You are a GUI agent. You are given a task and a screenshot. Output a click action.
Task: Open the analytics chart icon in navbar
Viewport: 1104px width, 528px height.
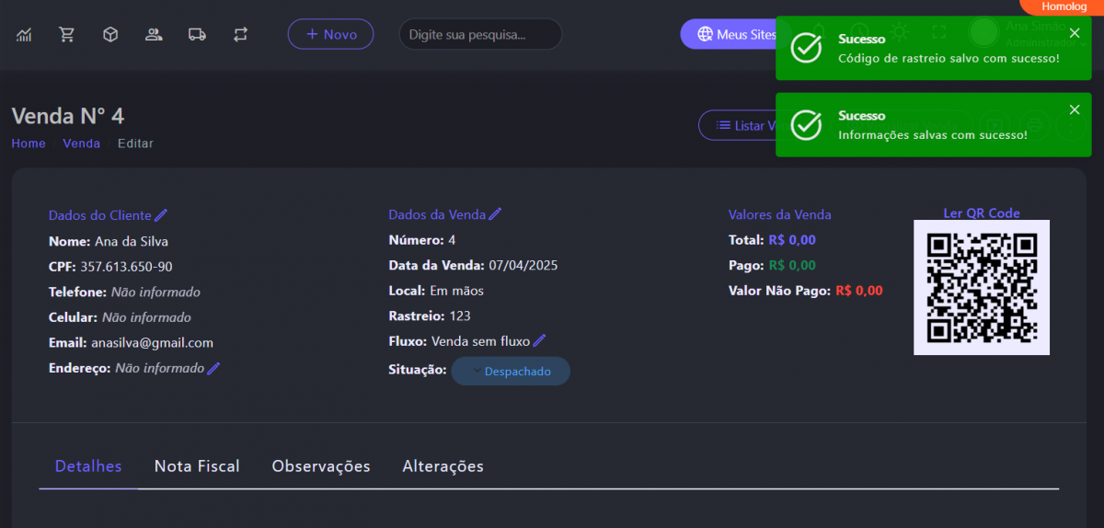click(24, 35)
